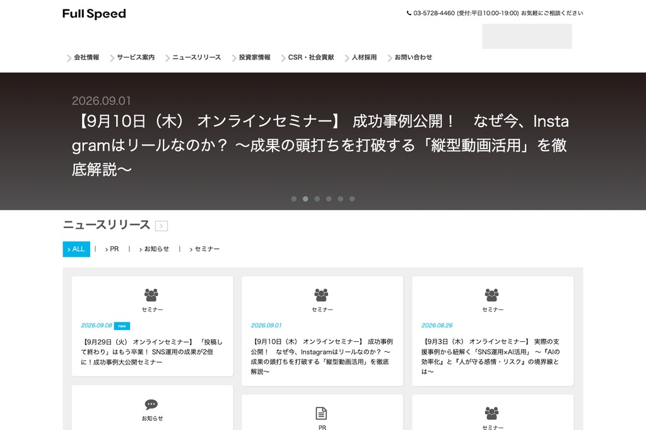Click the new badge next to 2026.09.08
This screenshot has height=430, width=646.
click(122, 326)
